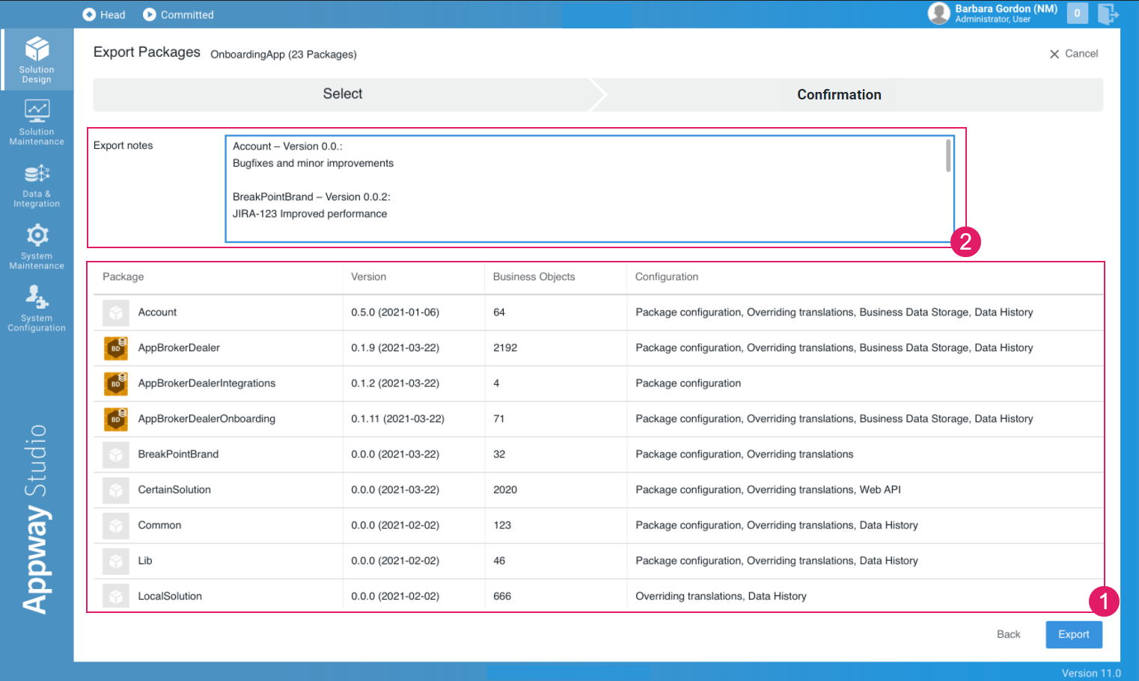Click the business objects count 666
Screen dimensions: 1139x681
tap(502, 597)
